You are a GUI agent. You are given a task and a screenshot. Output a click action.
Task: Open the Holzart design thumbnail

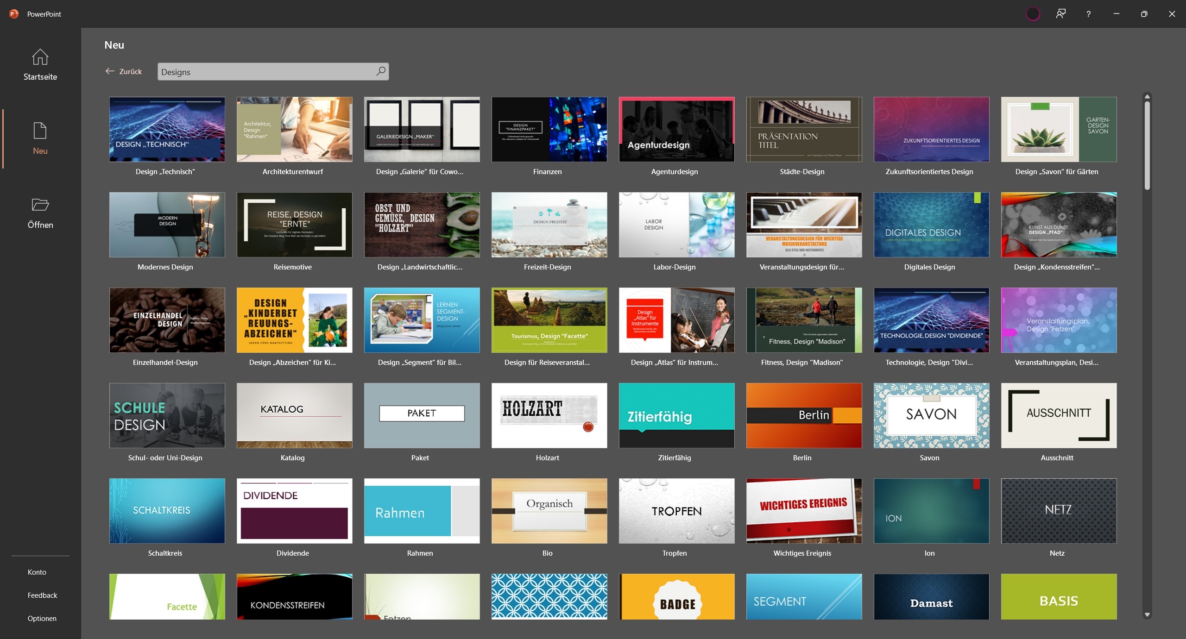tap(549, 415)
